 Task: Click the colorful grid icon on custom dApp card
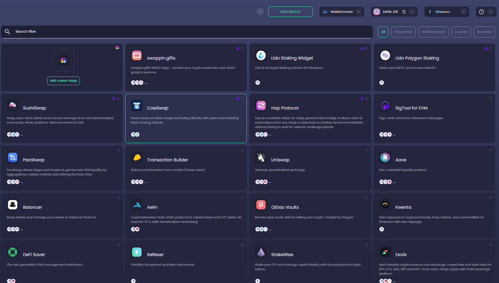coord(117,48)
